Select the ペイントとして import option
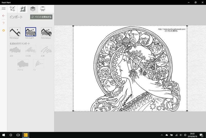 15,32
